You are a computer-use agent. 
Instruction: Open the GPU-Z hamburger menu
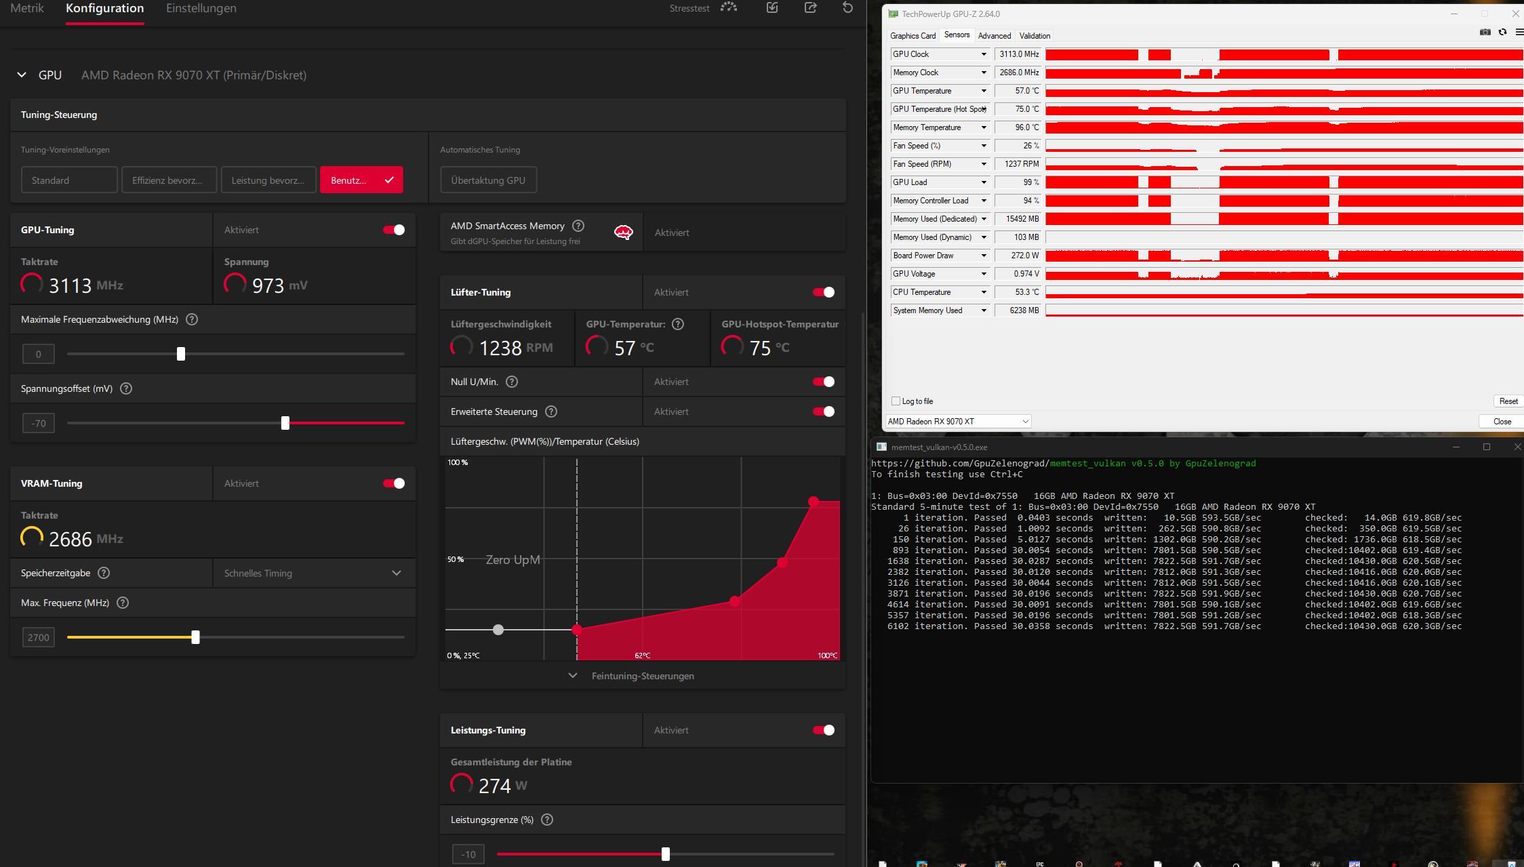pyautogui.click(x=1519, y=32)
